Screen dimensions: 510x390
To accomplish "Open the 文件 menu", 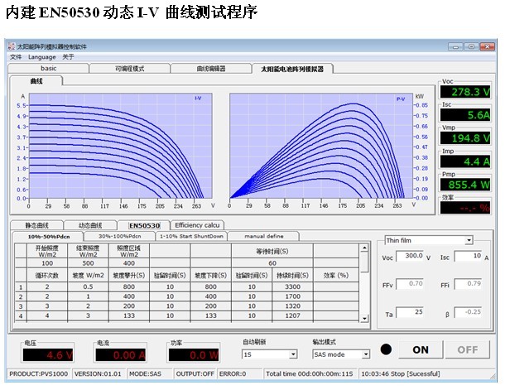I will (16, 57).
